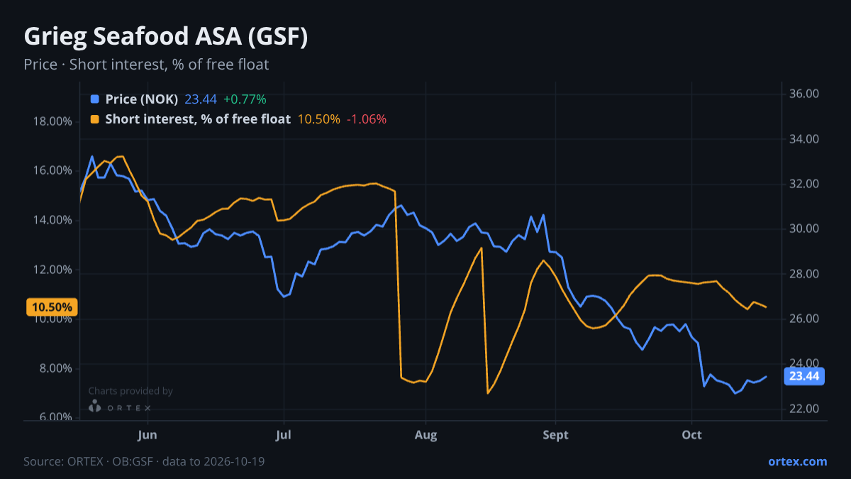The height and width of the screenshot is (479, 851).
Task: Click the +0.77% price change value
Action: coord(245,99)
